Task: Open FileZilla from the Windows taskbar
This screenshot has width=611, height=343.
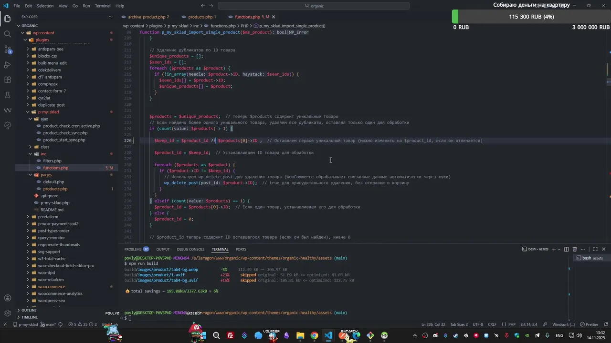Action: [231, 335]
